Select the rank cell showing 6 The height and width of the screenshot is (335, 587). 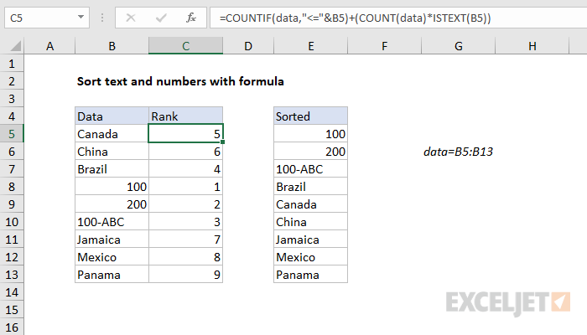185,152
